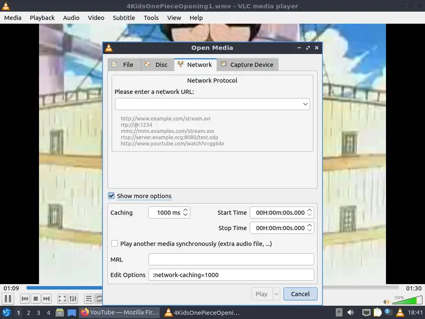Image resolution: width=425 pixels, height=319 pixels.
Task: Seek in the playback progress bar
Action: pos(212,287)
